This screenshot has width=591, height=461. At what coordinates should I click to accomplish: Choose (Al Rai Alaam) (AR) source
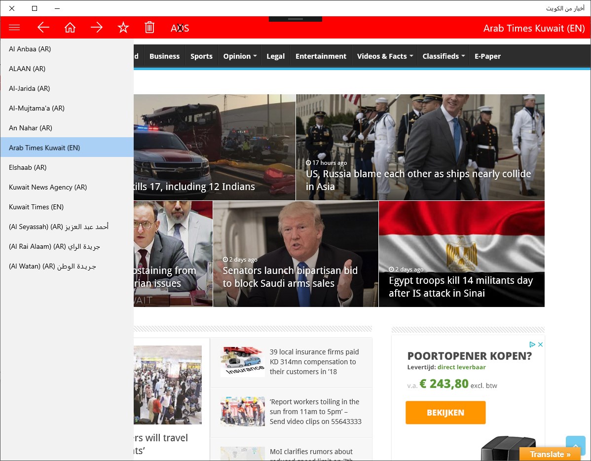[67, 246]
